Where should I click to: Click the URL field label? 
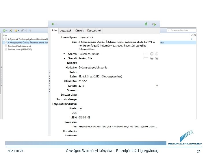click(74, 127)
